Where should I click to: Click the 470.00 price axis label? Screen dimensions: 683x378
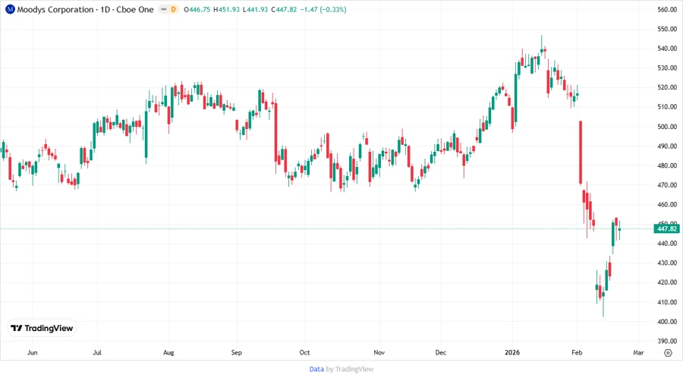[667, 185]
